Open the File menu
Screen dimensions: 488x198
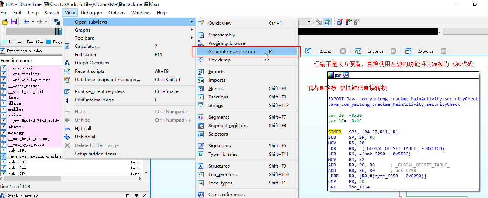coord(4,12)
